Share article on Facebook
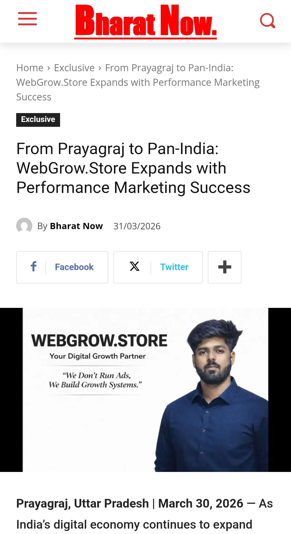Image resolution: width=291 pixels, height=534 pixels. [x=62, y=267]
